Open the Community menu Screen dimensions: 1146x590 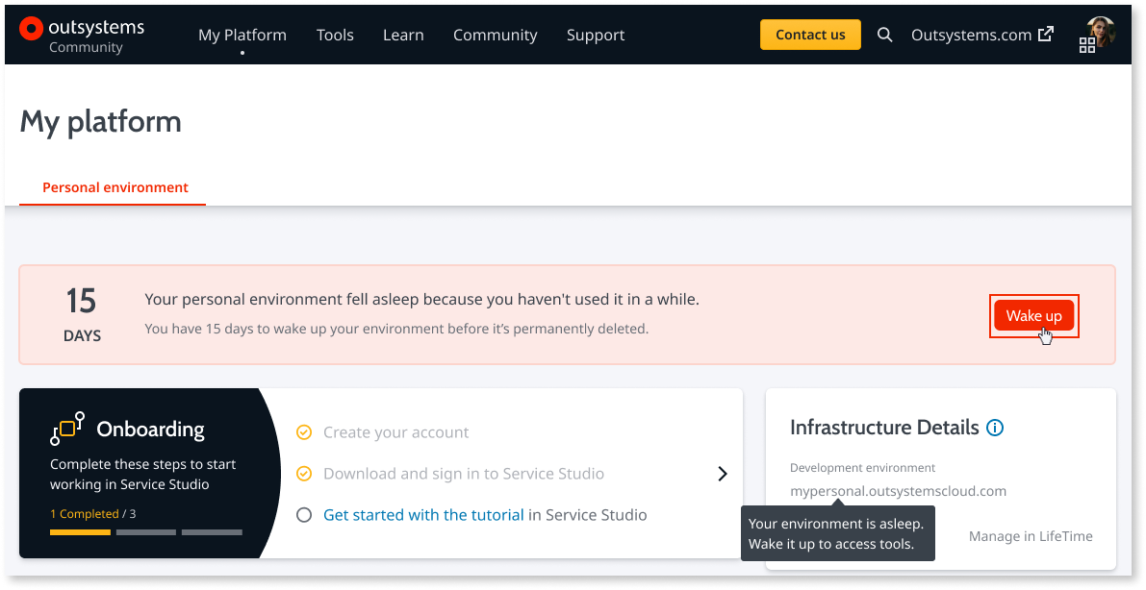pos(495,35)
